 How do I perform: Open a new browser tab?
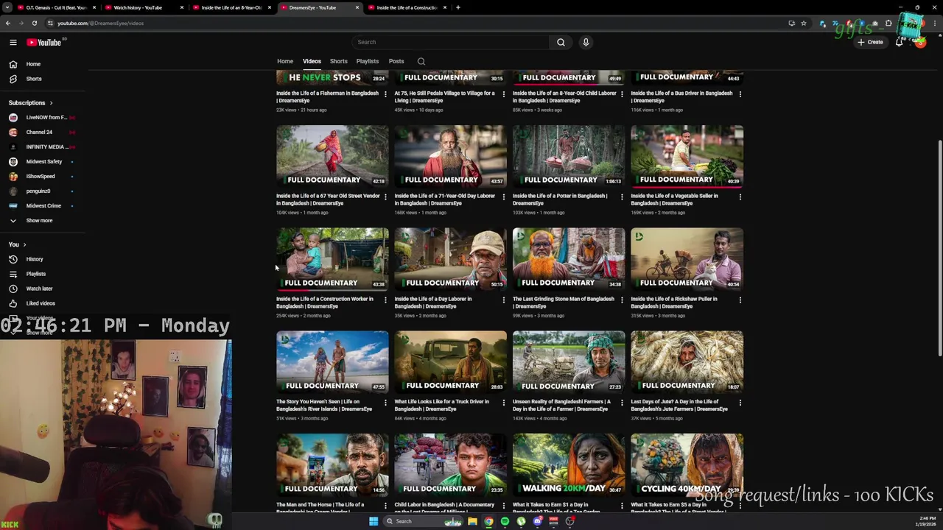coord(458,7)
